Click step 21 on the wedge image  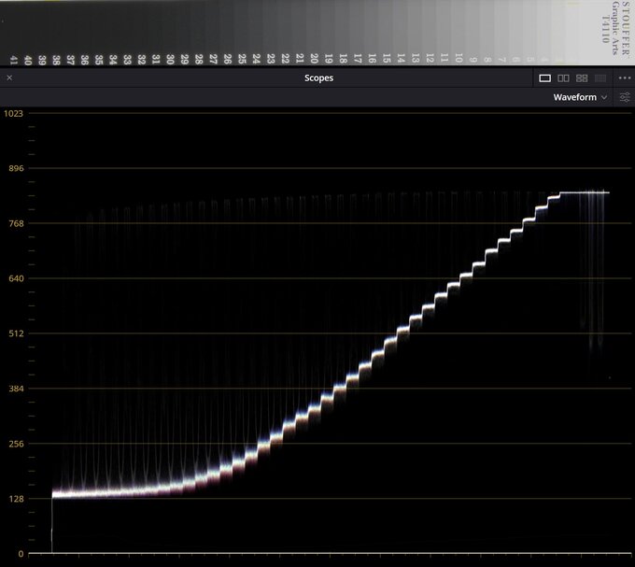[x=300, y=58]
